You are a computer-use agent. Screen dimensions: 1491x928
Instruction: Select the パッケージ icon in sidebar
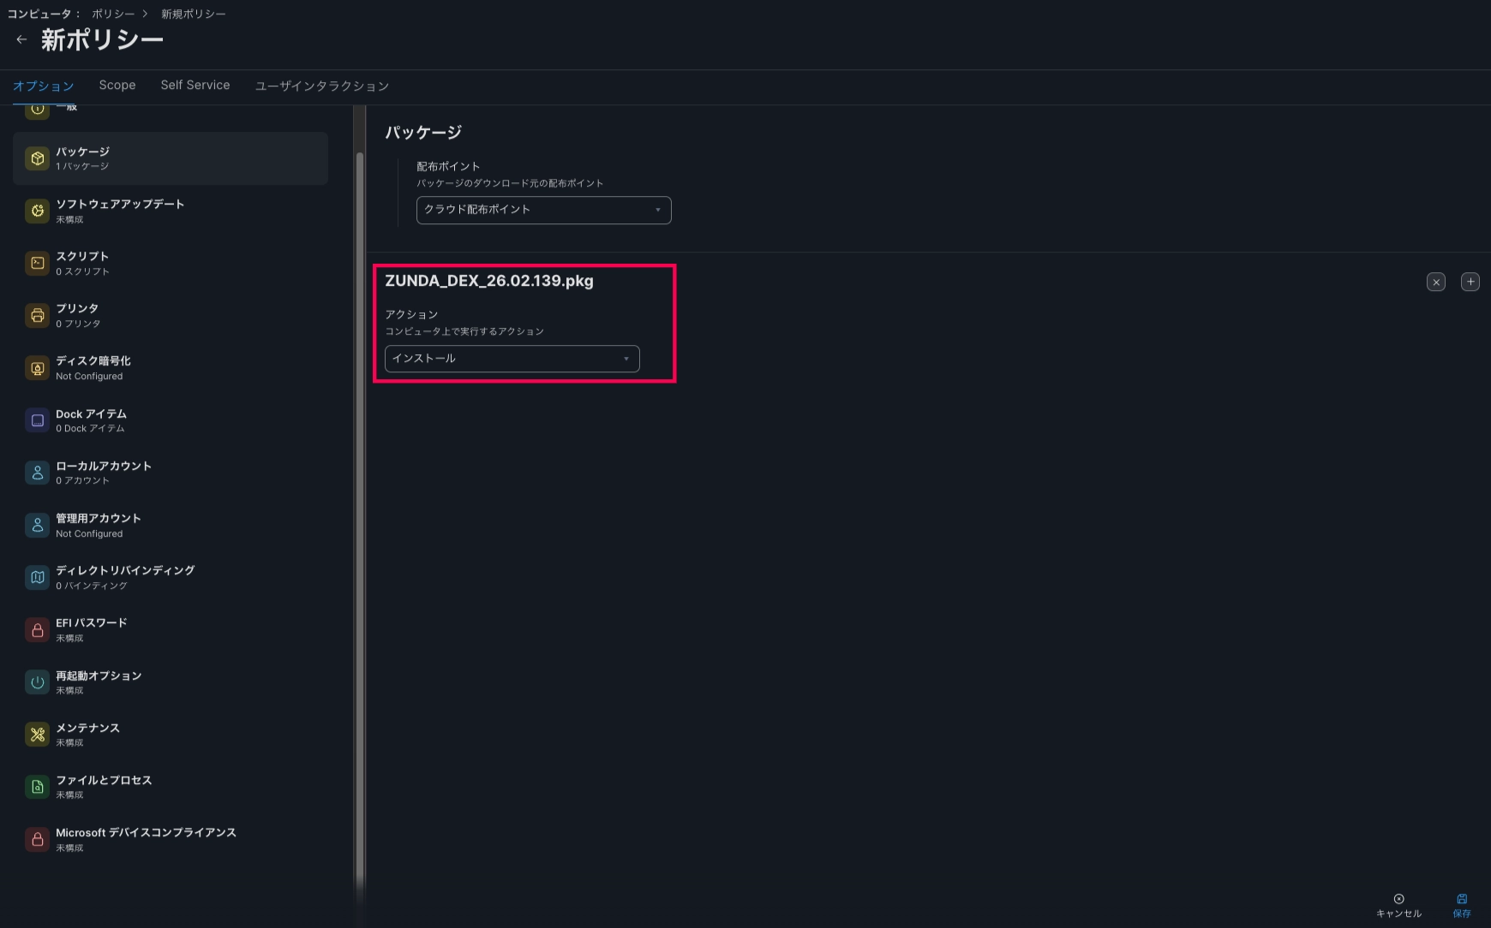[37, 158]
